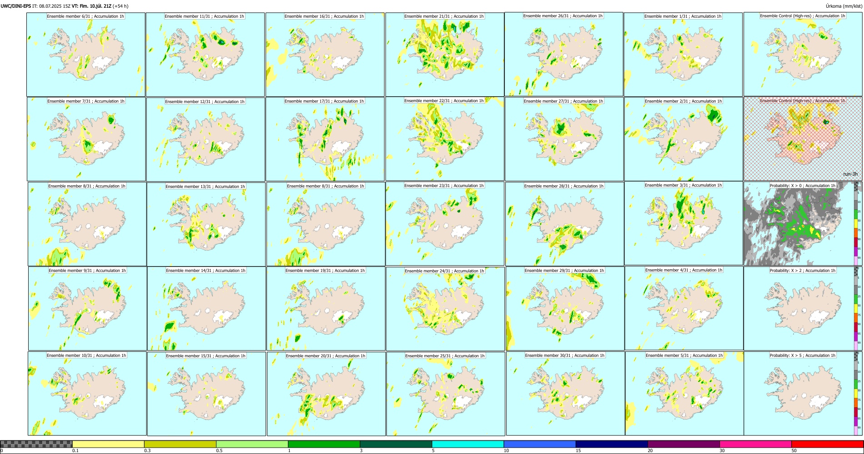Click the 'UWC/DINI-EPS' header text

click(16, 6)
